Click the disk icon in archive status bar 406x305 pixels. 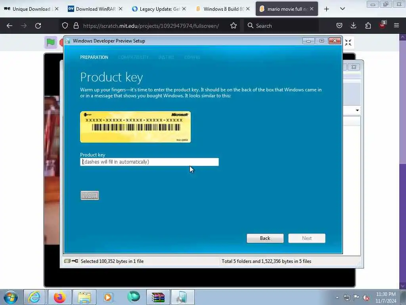coord(67,261)
